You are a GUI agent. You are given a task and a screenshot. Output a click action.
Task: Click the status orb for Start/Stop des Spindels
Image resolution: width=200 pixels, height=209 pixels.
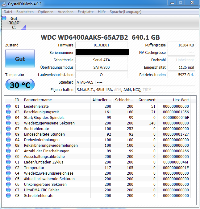[x=8, y=117]
